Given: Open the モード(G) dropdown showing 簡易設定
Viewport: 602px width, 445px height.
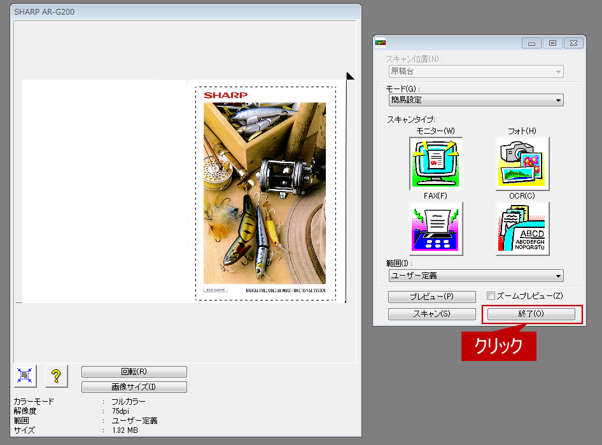Looking at the screenshot, I should click(476, 100).
